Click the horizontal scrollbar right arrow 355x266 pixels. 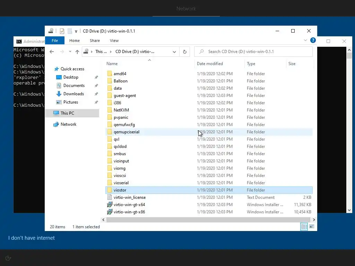[314, 220]
